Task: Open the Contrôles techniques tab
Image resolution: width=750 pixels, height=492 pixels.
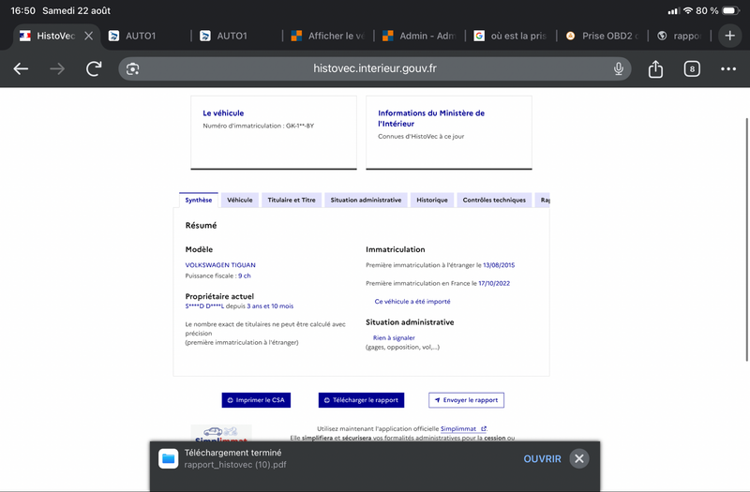Action: tap(494, 200)
